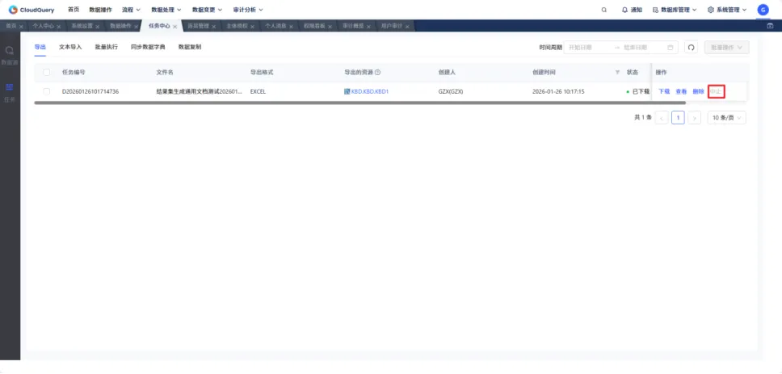The height and width of the screenshot is (374, 782).
Task: Close the 主体授权 tab
Action: pyautogui.click(x=252, y=27)
